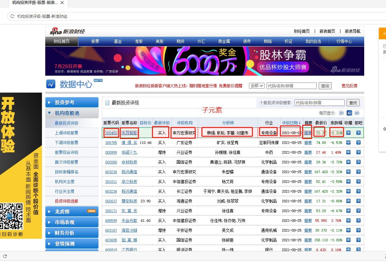Sort by 最新评级 column header
The height and width of the screenshot is (267, 386).
[162, 123]
